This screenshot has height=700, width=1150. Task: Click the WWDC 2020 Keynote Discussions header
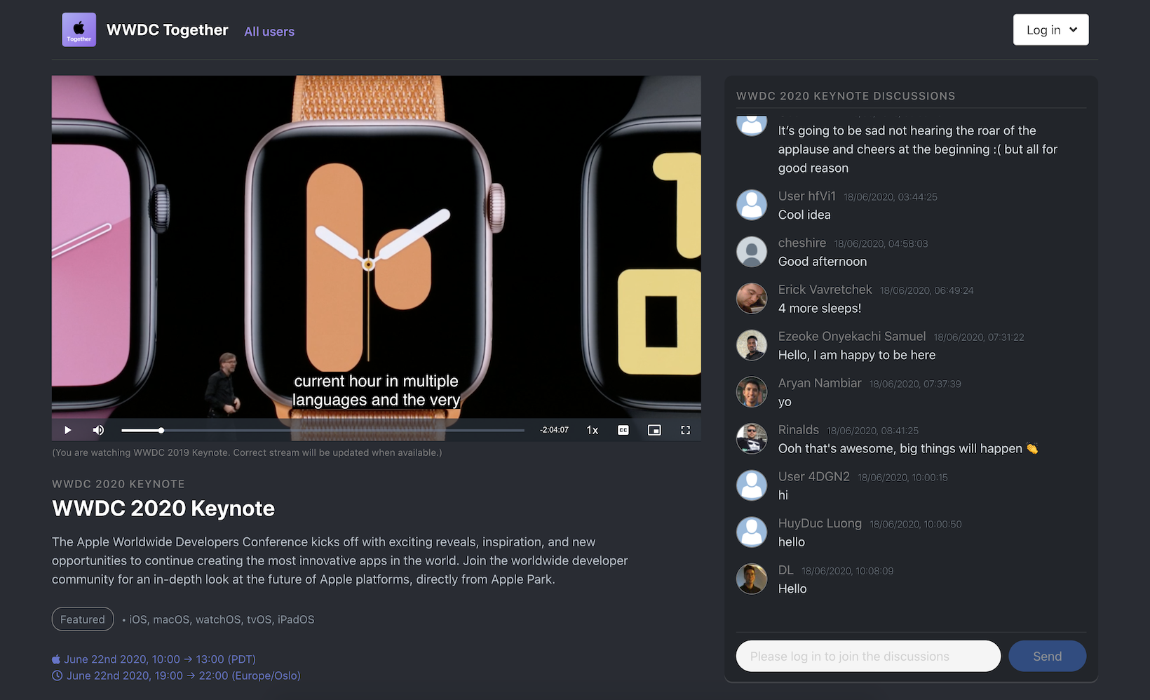846,96
